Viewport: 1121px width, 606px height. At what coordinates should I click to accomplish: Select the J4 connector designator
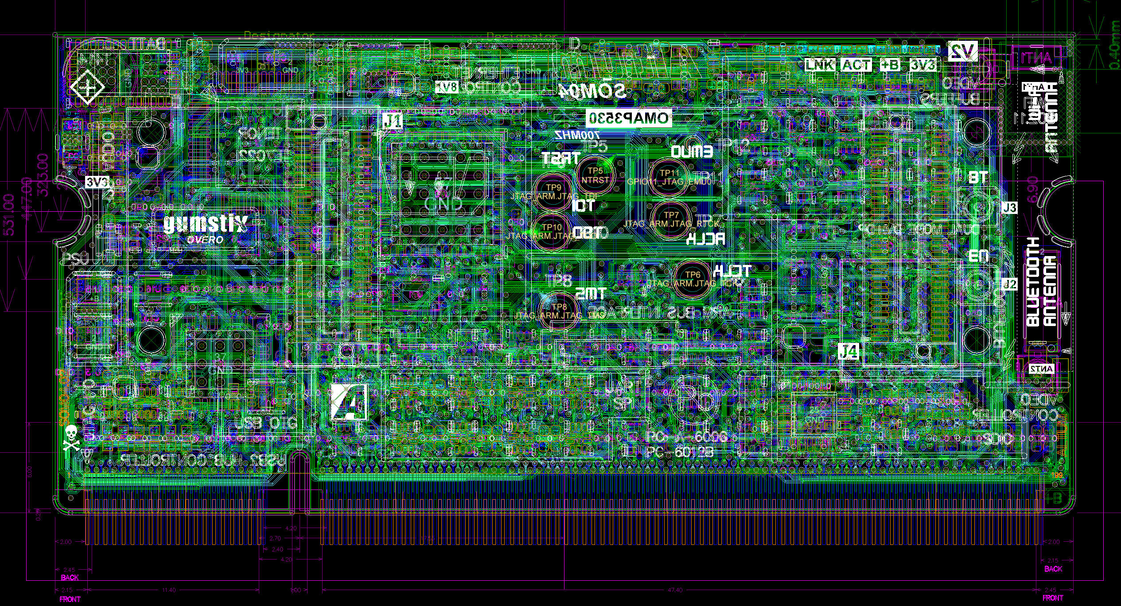(849, 352)
